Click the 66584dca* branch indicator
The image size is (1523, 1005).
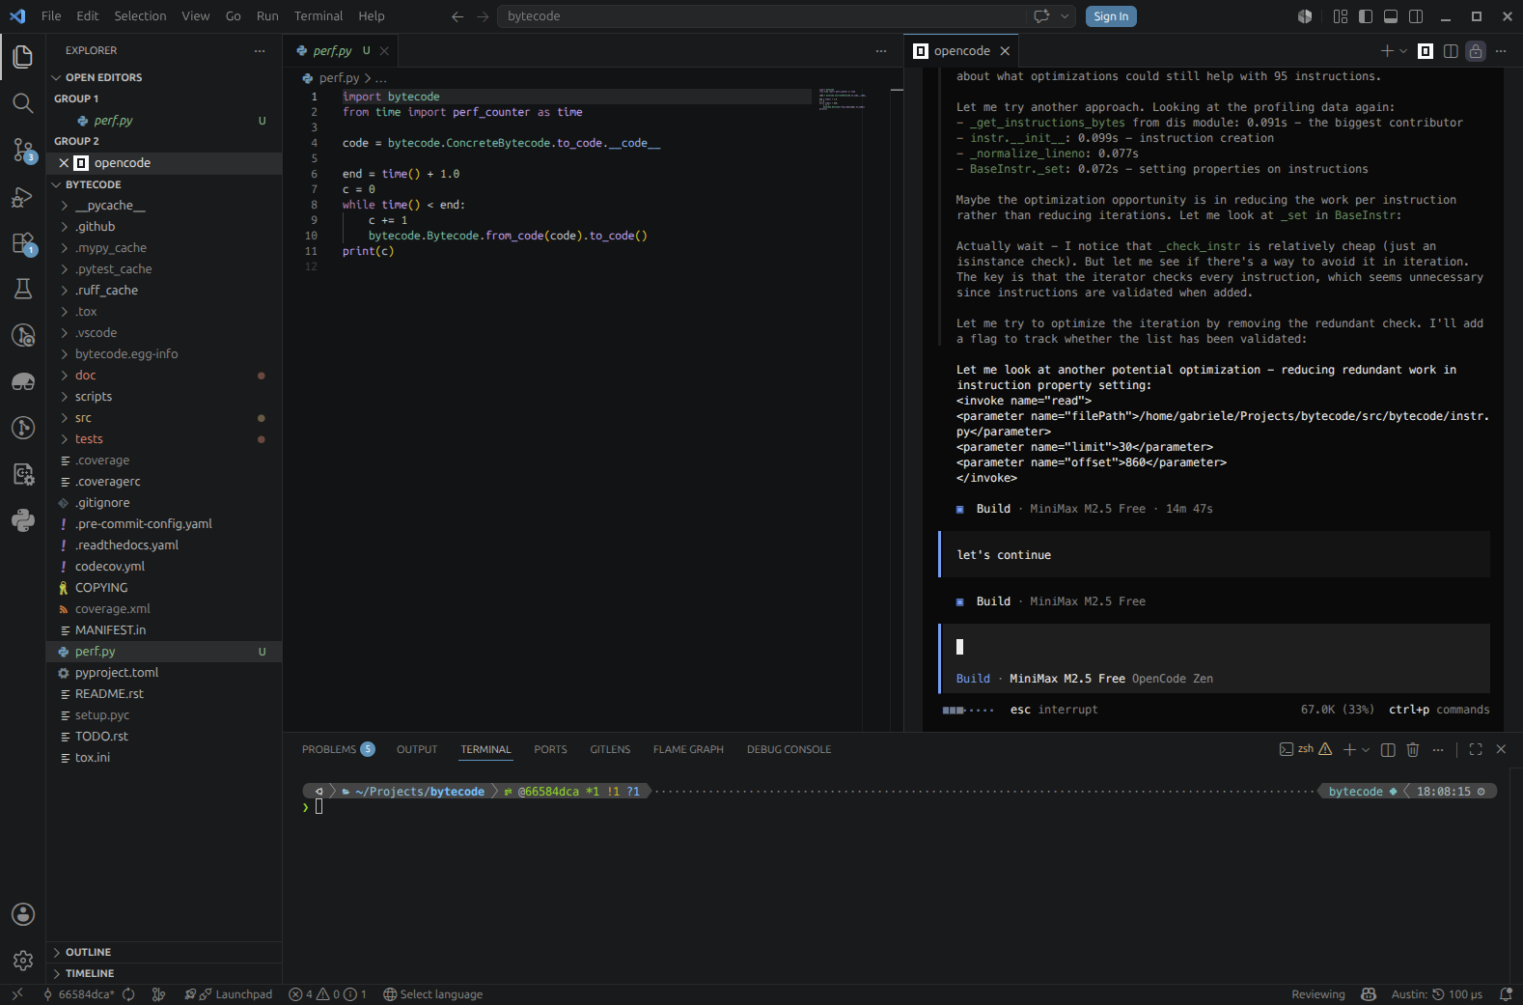79,994
